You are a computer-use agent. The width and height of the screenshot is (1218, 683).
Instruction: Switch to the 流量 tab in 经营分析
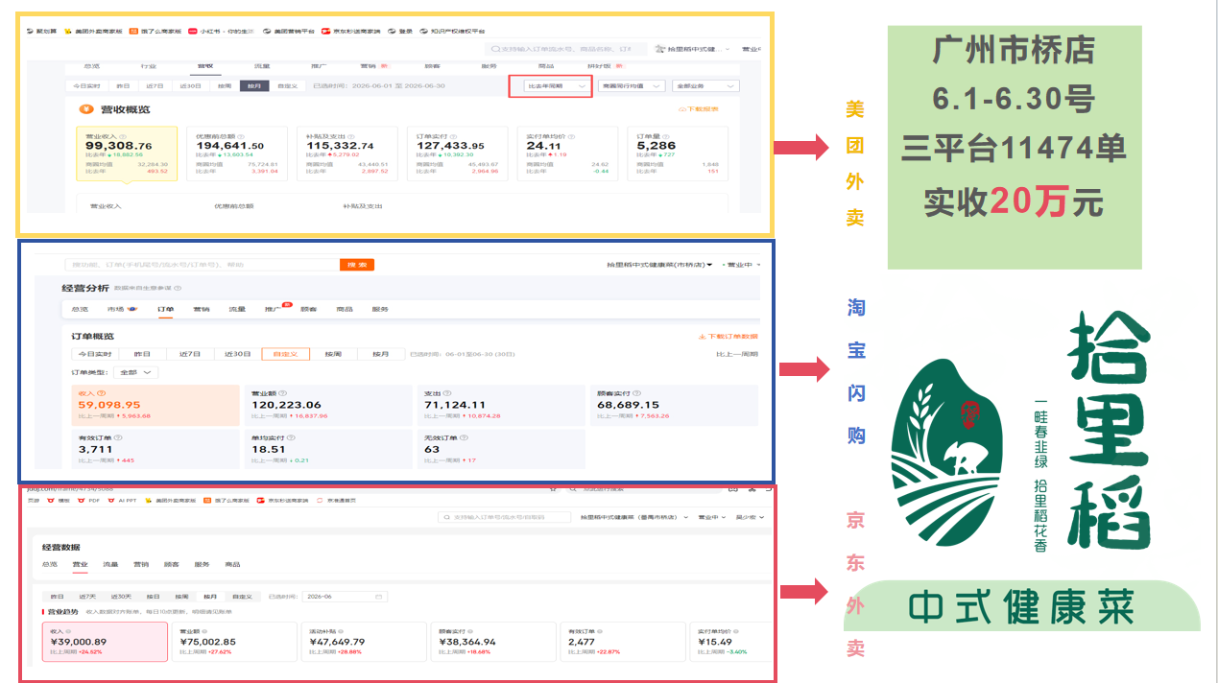tap(237, 309)
